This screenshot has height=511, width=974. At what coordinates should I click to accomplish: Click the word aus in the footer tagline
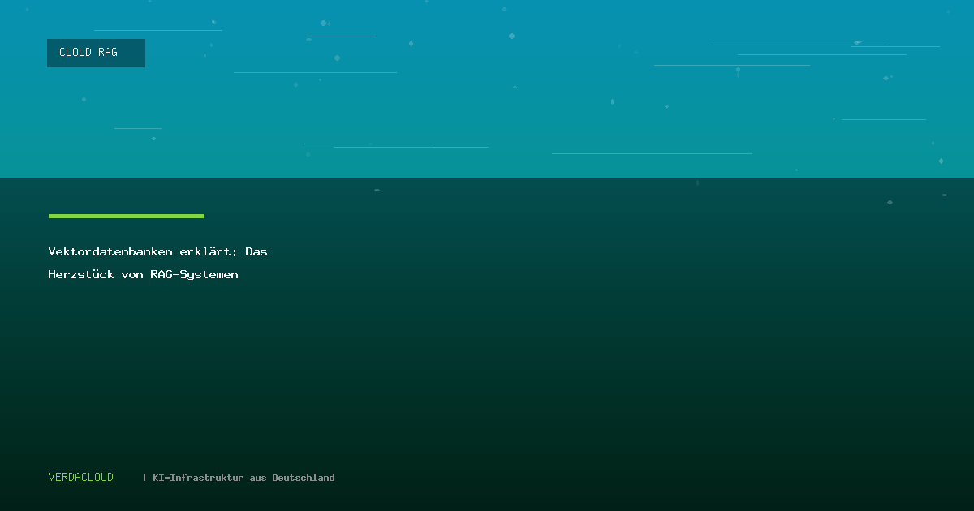pos(257,478)
